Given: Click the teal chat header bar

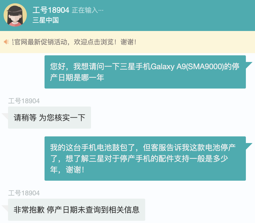Looking at the screenshot, I should point(128,15).
